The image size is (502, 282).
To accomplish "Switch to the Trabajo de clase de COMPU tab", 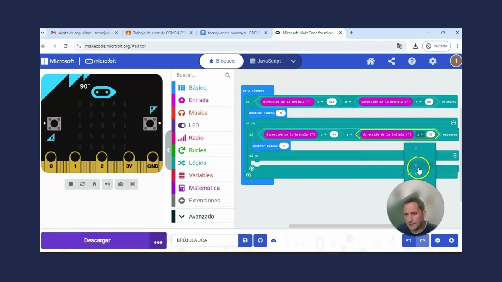I will [x=159, y=33].
